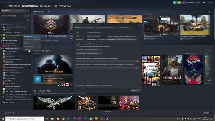Open After Effects from the taskbar

pos(80,119)
